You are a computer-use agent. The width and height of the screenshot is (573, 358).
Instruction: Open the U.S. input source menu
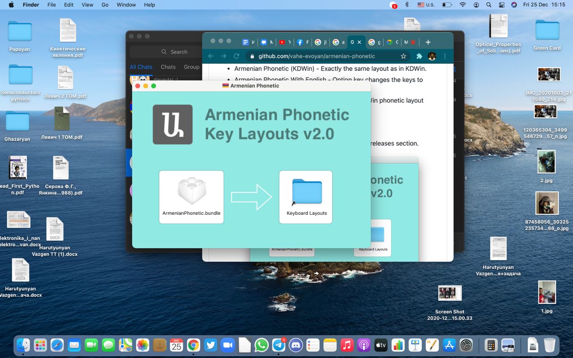[x=426, y=5]
